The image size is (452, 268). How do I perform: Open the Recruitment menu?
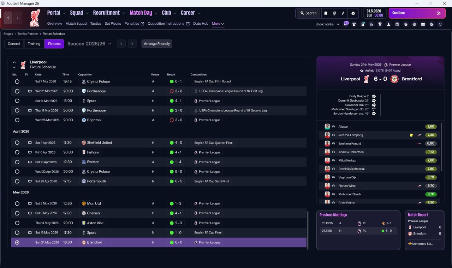109,13
